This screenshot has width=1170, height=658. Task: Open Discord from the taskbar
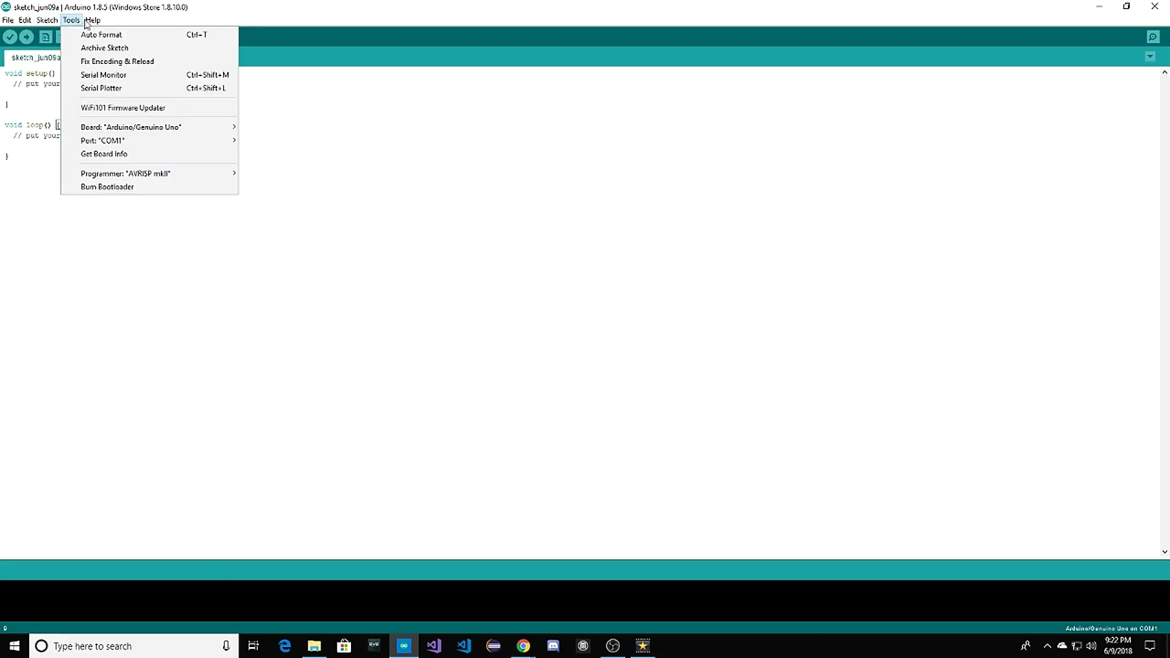[553, 646]
